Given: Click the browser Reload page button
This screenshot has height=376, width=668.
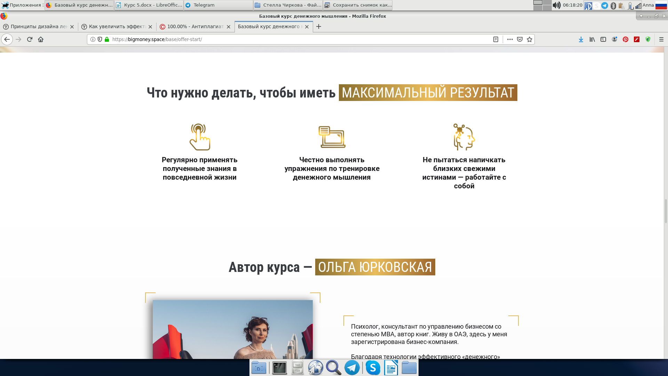Looking at the screenshot, I should pyautogui.click(x=30, y=39).
